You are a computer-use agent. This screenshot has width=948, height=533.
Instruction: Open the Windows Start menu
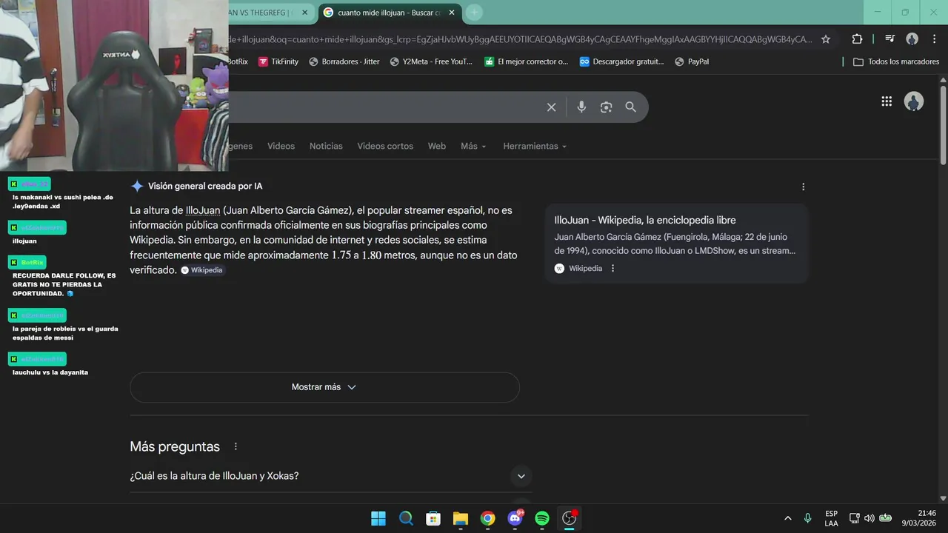pyautogui.click(x=378, y=518)
